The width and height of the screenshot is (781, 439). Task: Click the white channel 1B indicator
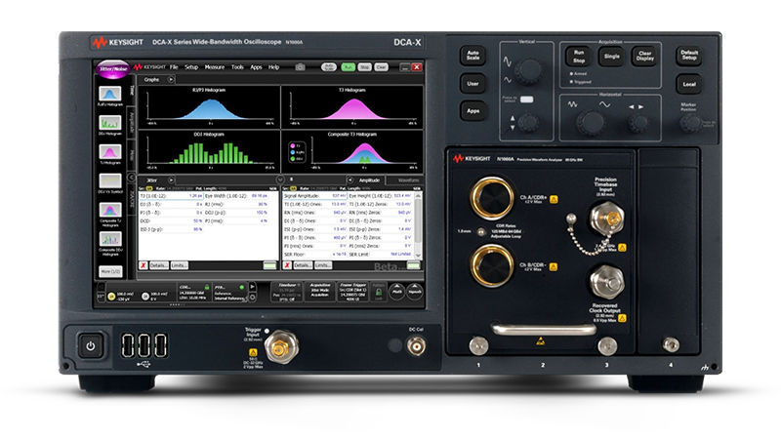(x=145, y=297)
